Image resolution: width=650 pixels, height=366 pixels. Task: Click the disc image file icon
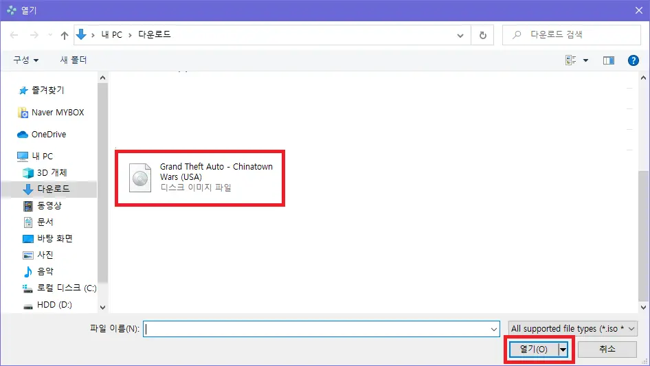(x=140, y=178)
